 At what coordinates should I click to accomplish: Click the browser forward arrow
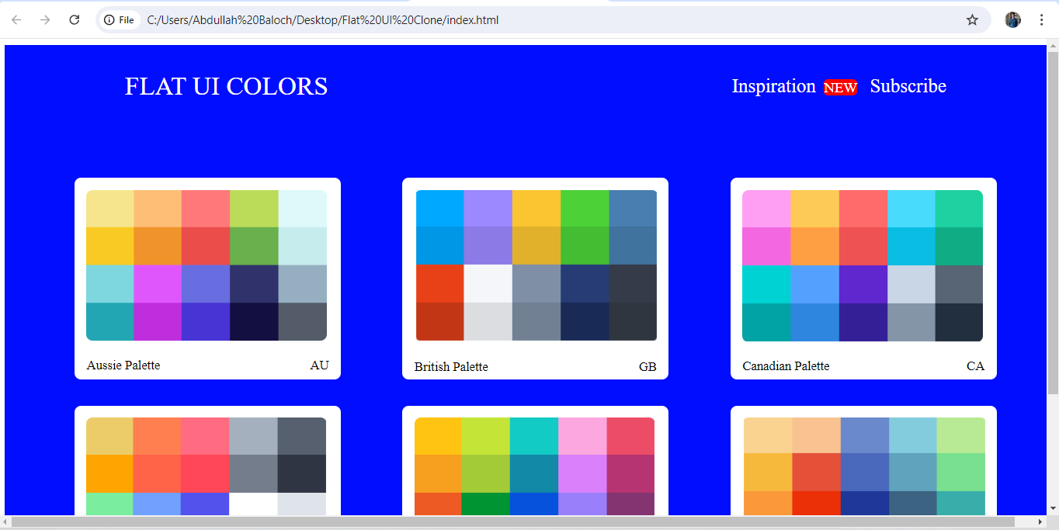(45, 20)
